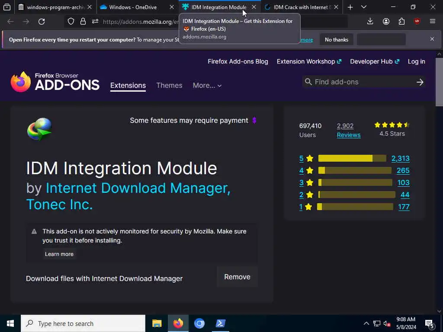The image size is (443, 332).
Task: Open 2-star reviews count 44
Action: pos(405,195)
